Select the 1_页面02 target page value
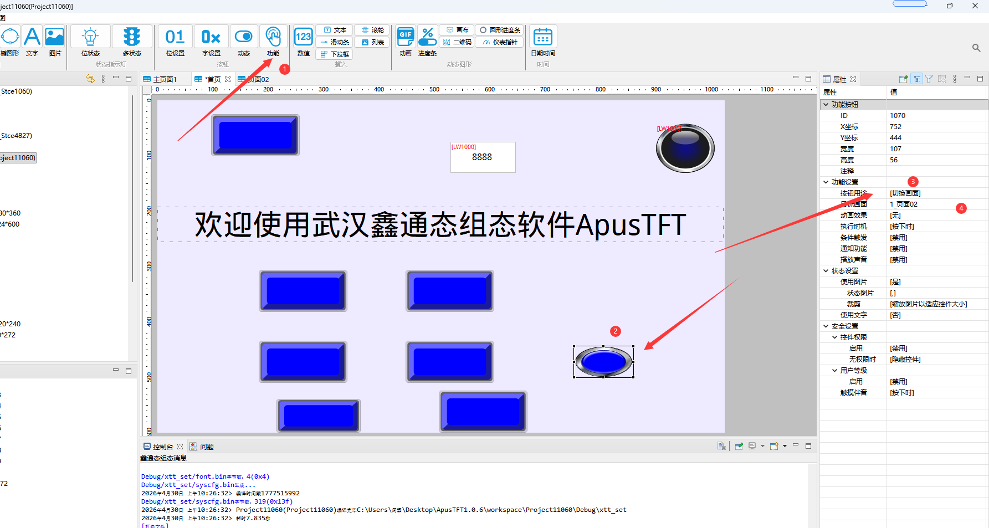Image resolution: width=989 pixels, height=528 pixels. [x=937, y=204]
